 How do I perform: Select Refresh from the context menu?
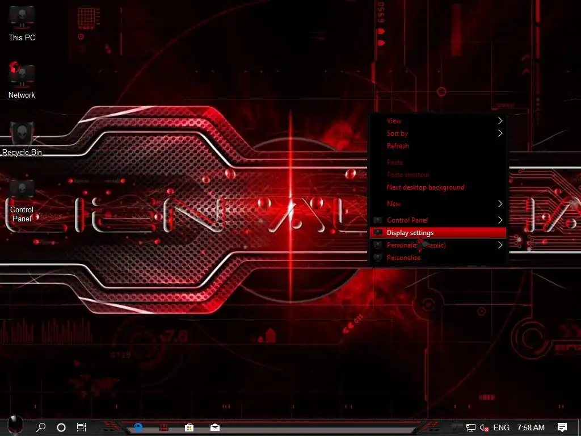(438, 146)
